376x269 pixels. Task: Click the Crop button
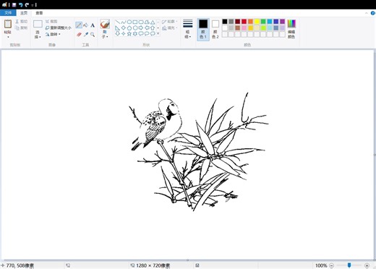(51, 22)
